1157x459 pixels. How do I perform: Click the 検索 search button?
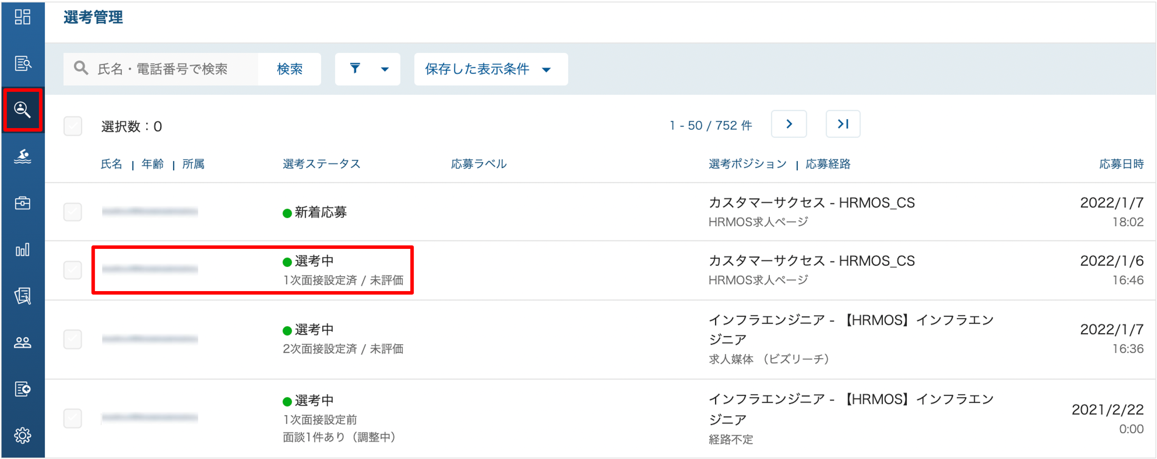coord(290,69)
